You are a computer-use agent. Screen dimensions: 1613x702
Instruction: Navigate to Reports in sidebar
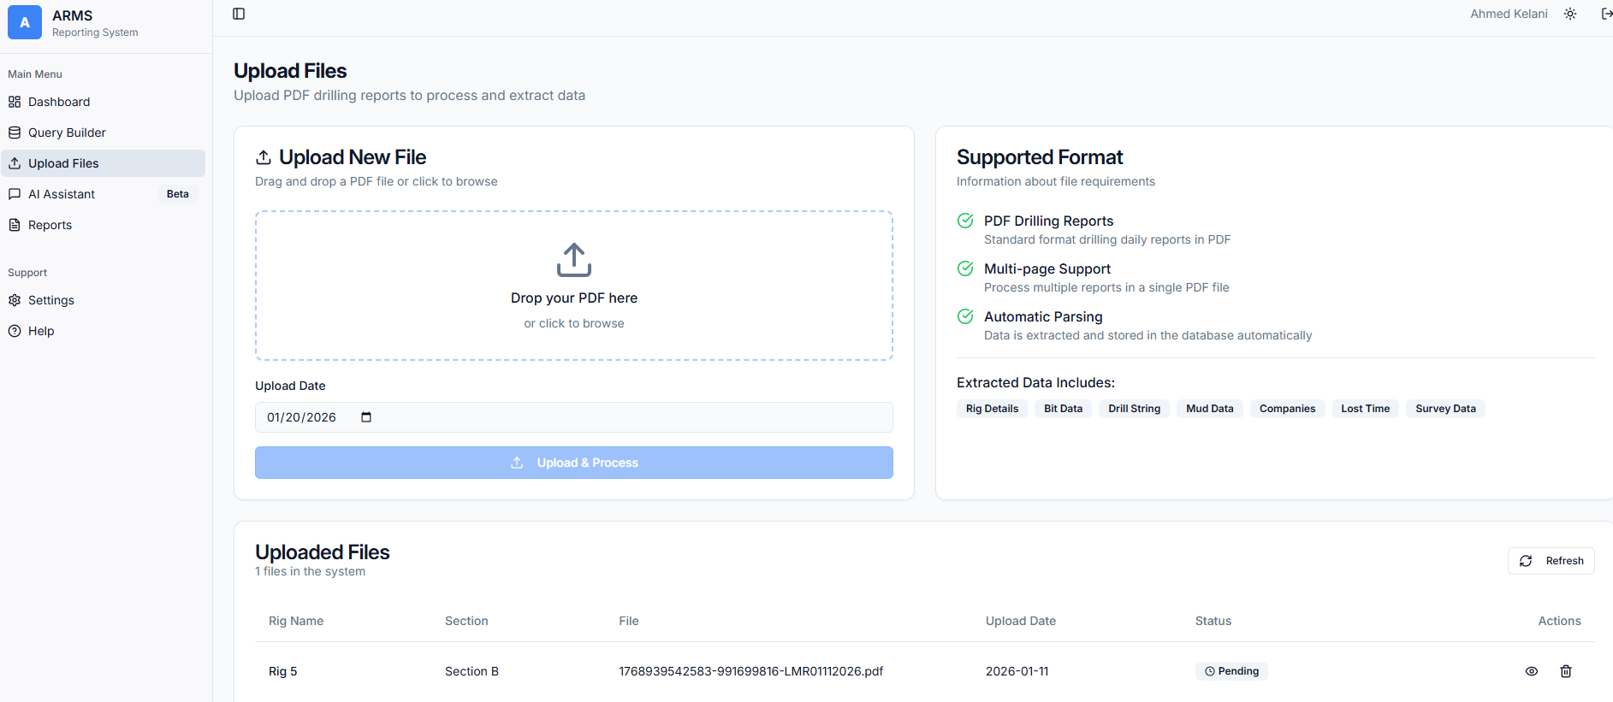click(50, 225)
